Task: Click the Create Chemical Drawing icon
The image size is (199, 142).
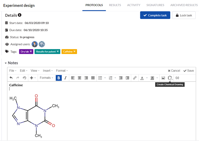Action: pyautogui.click(x=170, y=78)
